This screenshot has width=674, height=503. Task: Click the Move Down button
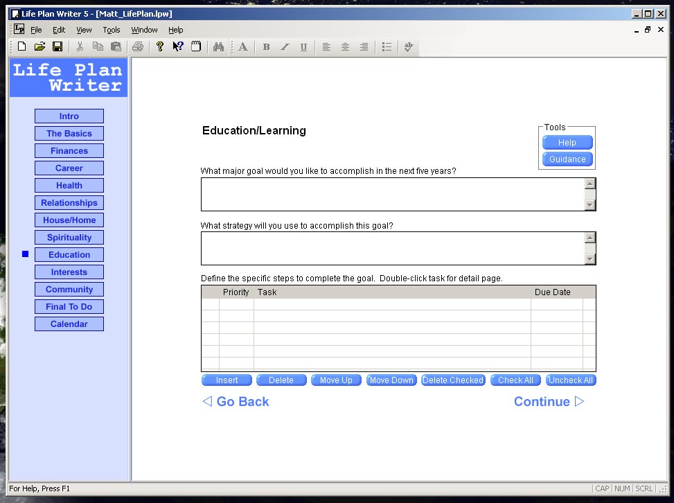(391, 380)
